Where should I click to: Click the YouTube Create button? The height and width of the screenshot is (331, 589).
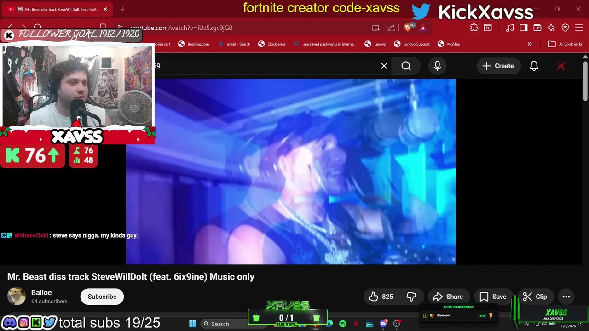(498, 66)
